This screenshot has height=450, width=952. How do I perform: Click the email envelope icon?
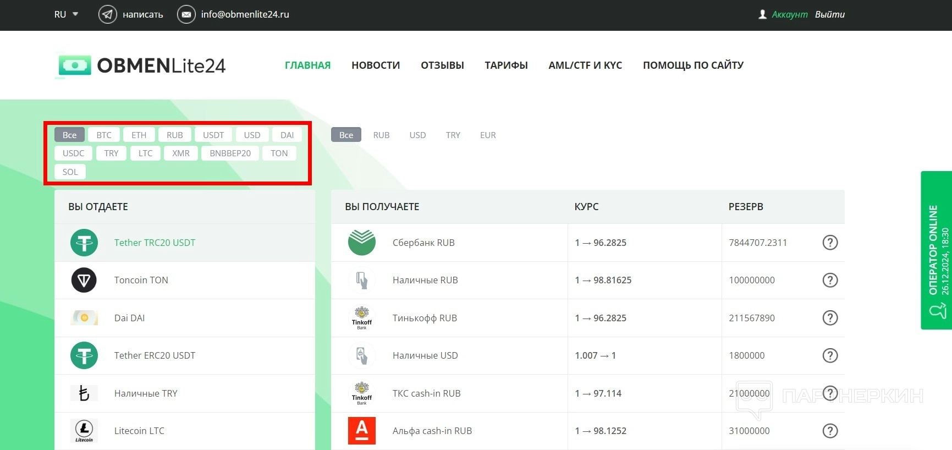point(186,14)
